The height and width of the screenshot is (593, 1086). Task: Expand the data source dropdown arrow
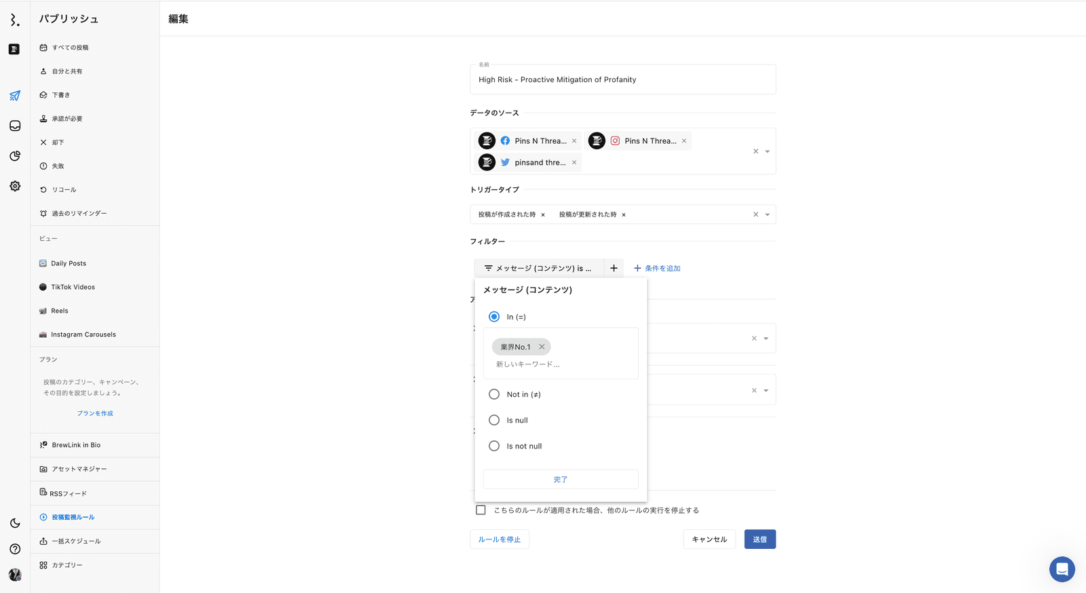point(768,151)
